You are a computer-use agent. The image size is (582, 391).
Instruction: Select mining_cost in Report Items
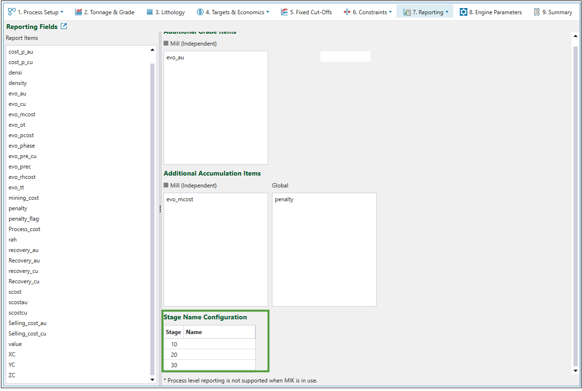[x=24, y=198]
